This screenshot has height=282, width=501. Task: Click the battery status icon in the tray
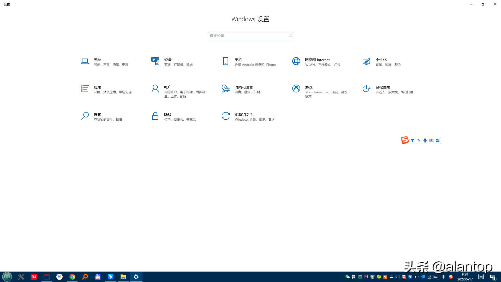[416, 277]
